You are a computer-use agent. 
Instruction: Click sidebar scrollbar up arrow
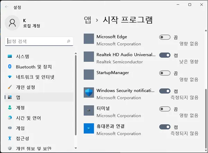coord(76,53)
